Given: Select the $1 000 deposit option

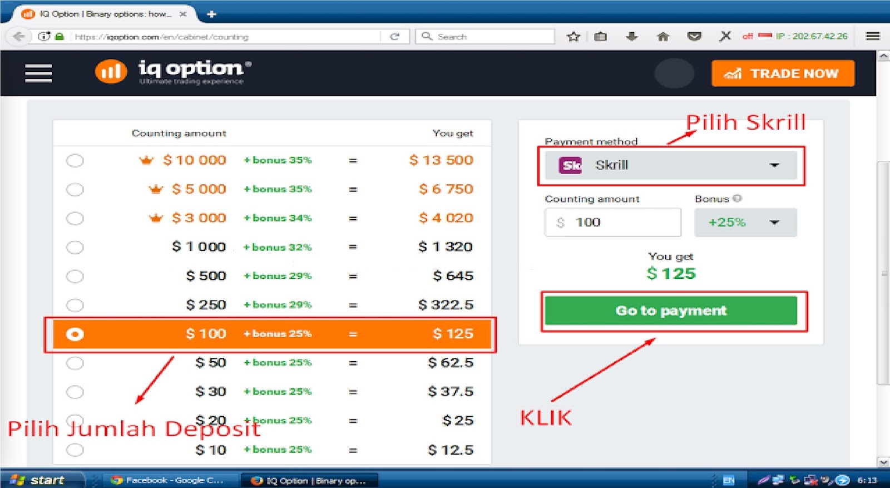Looking at the screenshot, I should point(75,247).
